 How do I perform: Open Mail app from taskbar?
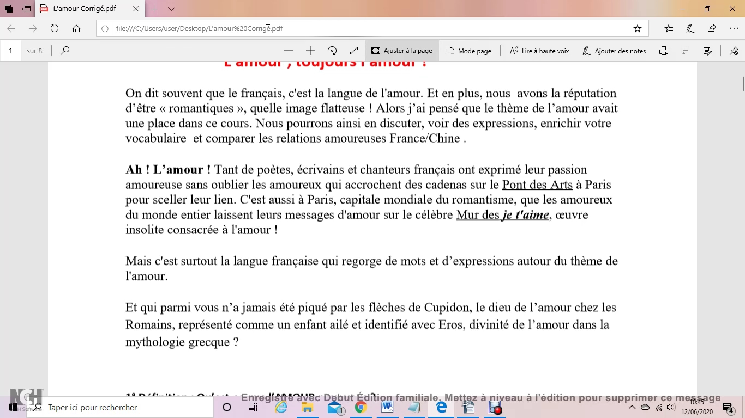click(335, 407)
